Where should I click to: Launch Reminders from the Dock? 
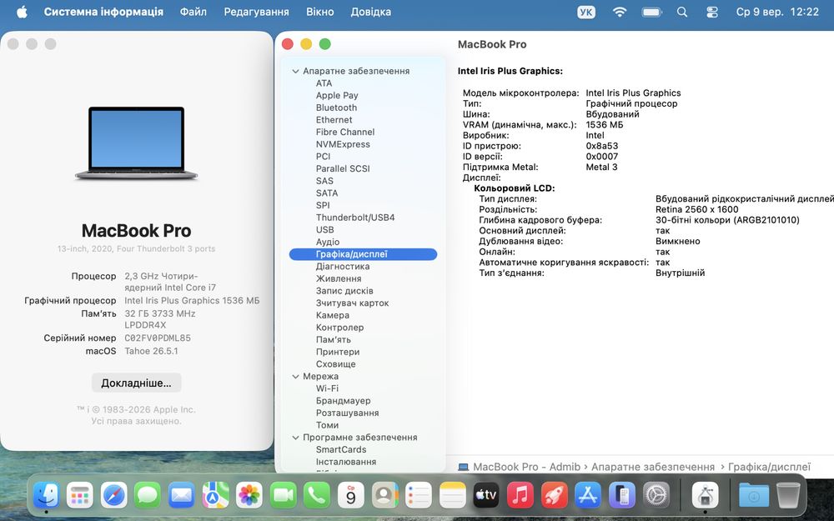(x=419, y=495)
